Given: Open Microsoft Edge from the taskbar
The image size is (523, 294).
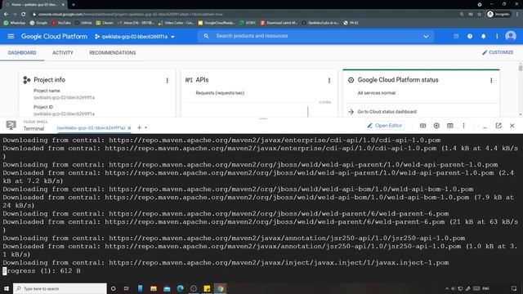Looking at the screenshot, I should tap(180, 288).
